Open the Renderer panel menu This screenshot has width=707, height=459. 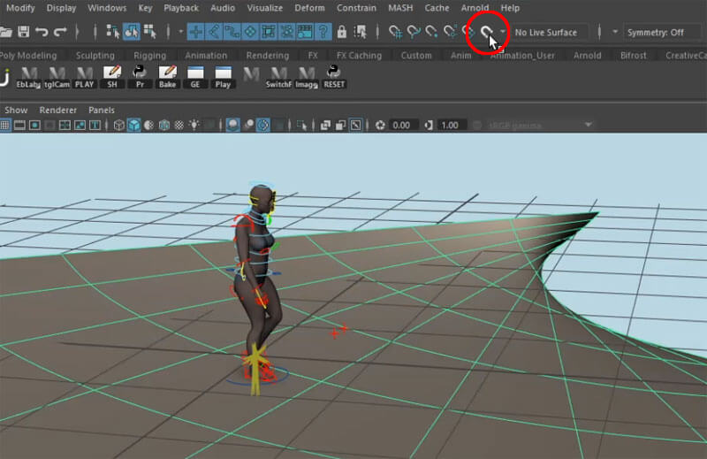(x=58, y=110)
